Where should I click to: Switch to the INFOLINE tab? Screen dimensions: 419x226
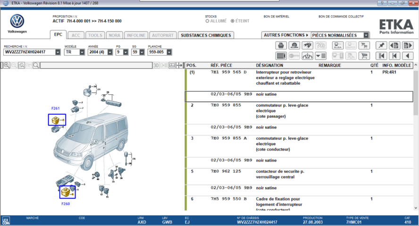coord(136,35)
